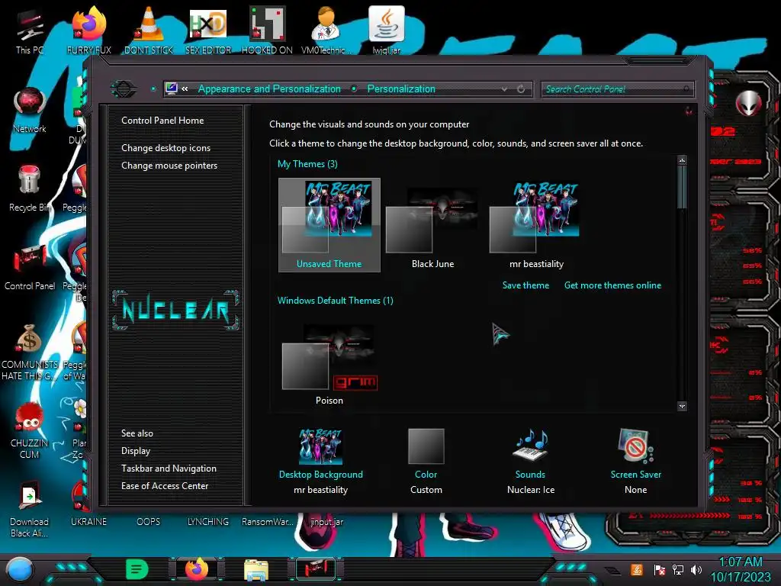Viewport: 781px width, 586px height.
Task: Open Desktop Background settings
Action: pyautogui.click(x=321, y=461)
